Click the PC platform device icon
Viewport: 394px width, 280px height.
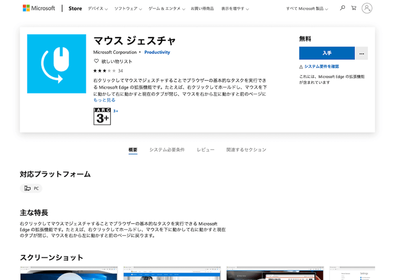click(x=28, y=188)
